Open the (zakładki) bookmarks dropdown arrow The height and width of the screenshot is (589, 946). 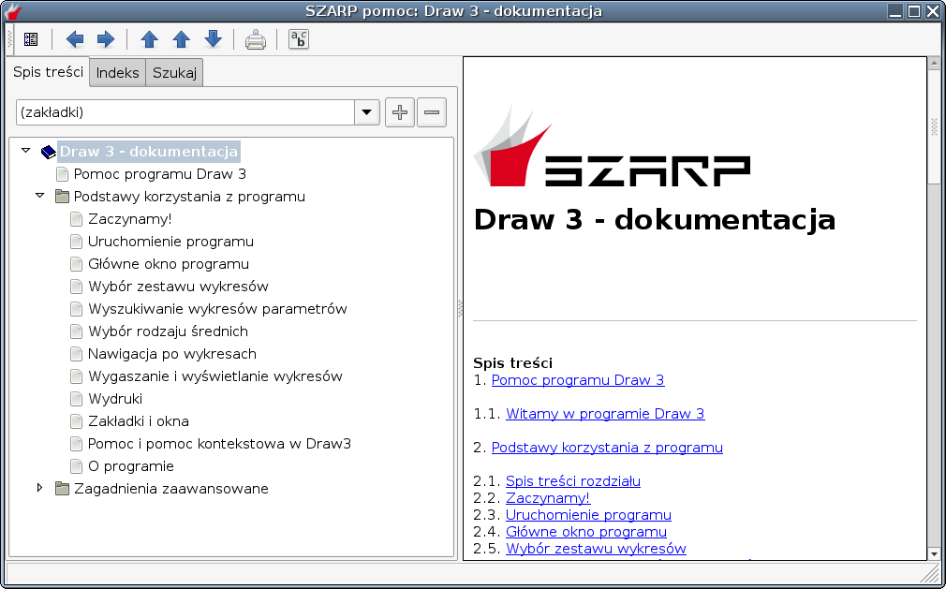367,112
